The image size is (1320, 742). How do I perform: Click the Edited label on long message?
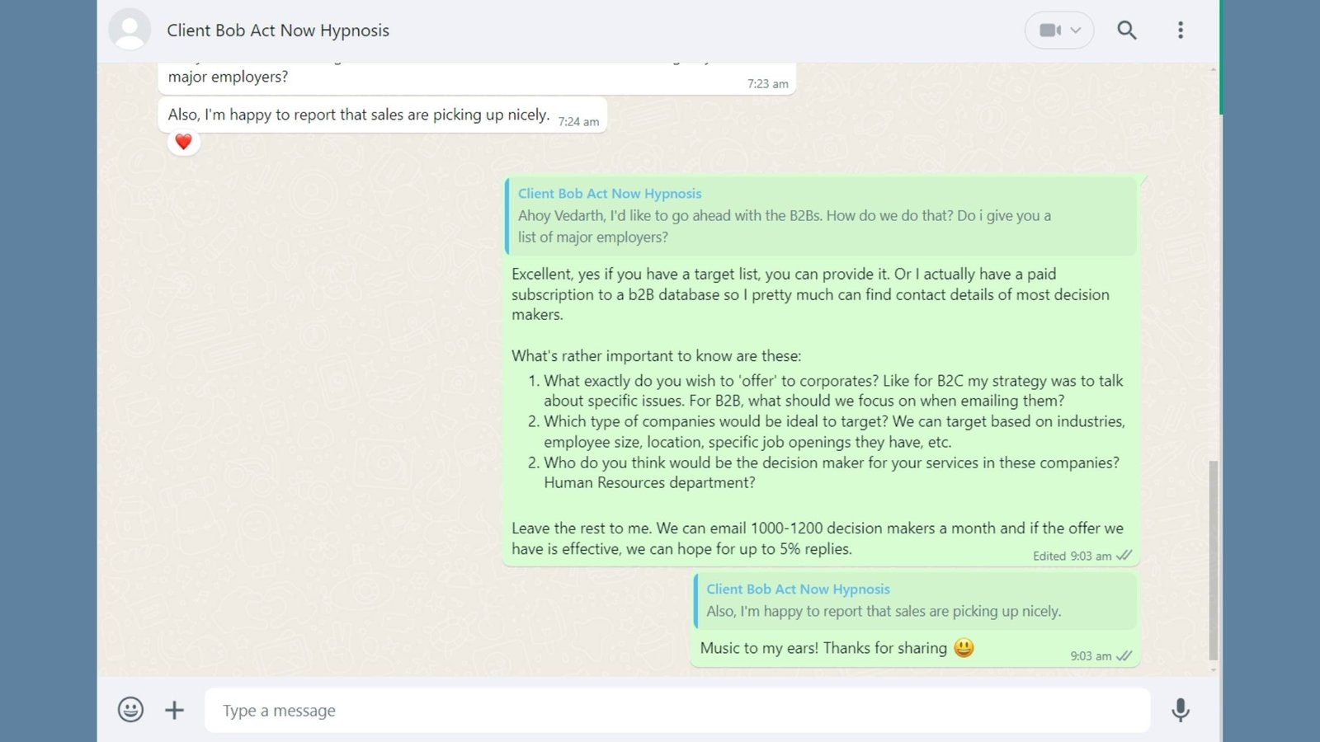pyautogui.click(x=1049, y=556)
